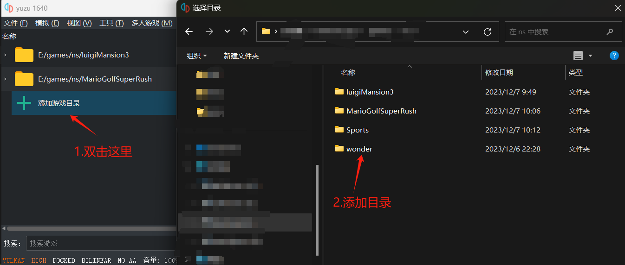Open the 模拟 (E) menu
Viewport: 625px width, 265px height.
click(x=47, y=23)
